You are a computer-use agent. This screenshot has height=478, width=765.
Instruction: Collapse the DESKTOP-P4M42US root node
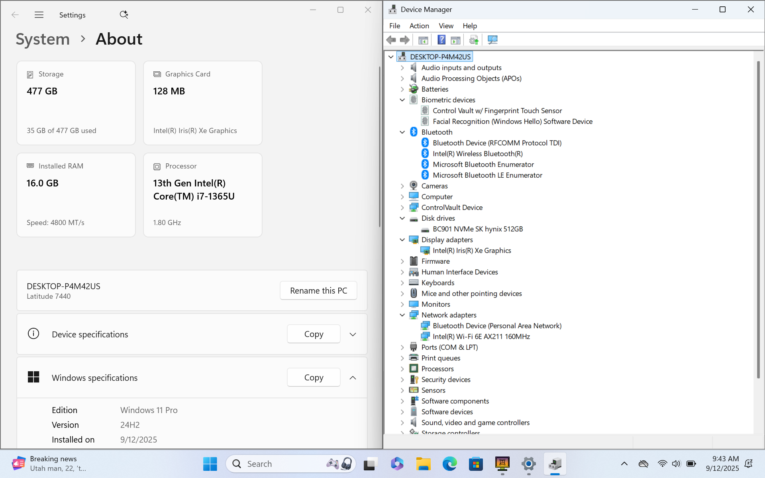click(x=391, y=57)
